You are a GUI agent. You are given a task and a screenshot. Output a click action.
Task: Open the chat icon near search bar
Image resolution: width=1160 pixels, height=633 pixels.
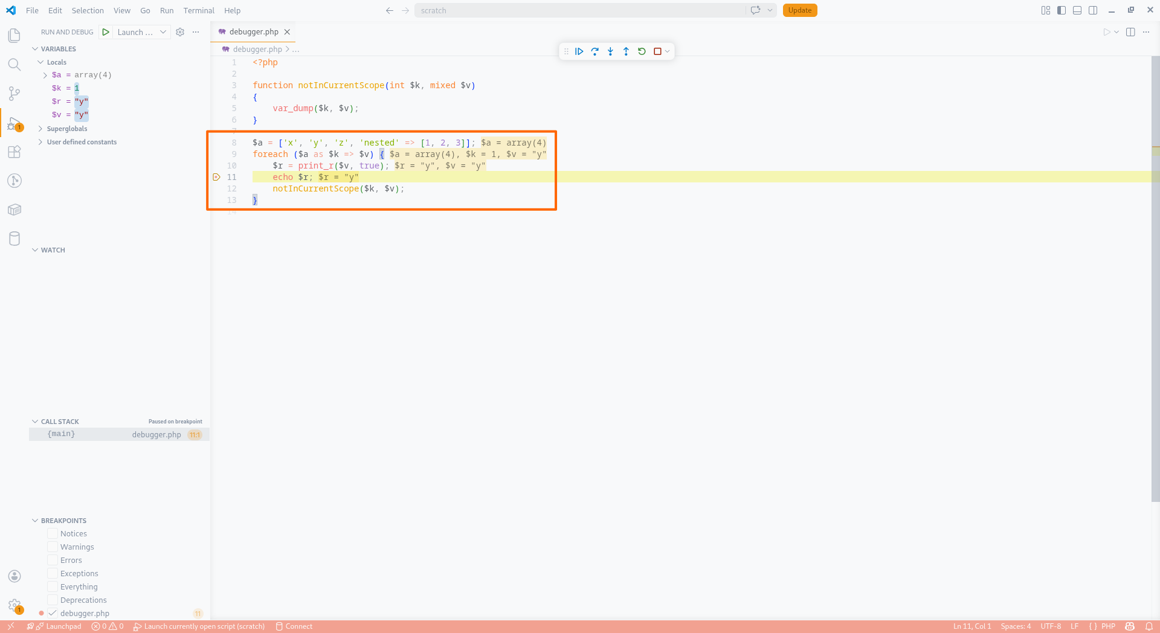click(755, 10)
